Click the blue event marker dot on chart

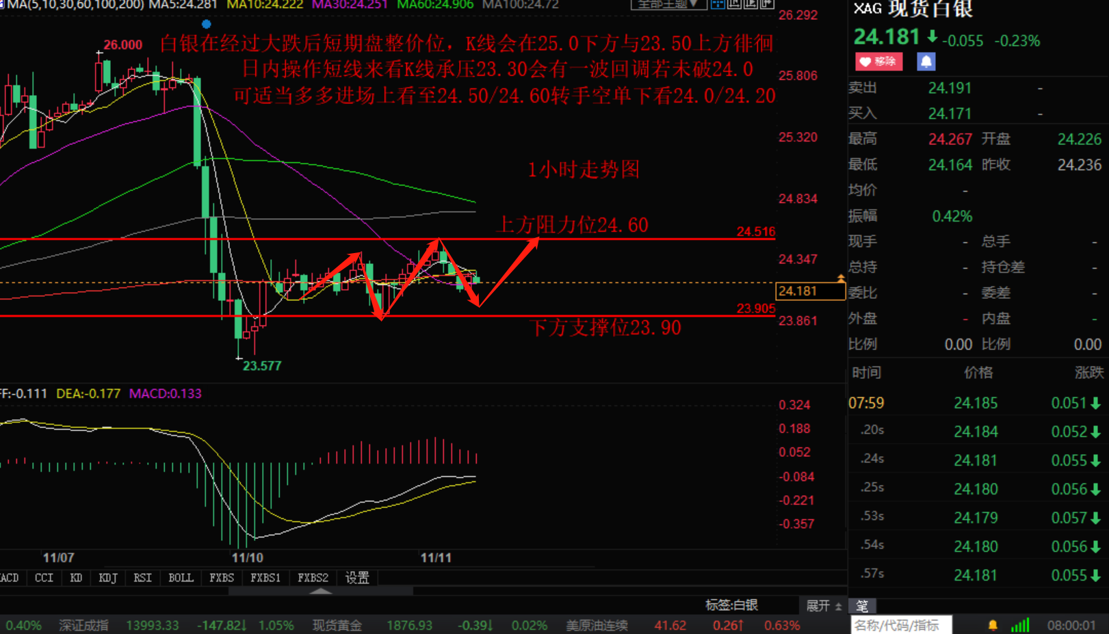coord(206,24)
